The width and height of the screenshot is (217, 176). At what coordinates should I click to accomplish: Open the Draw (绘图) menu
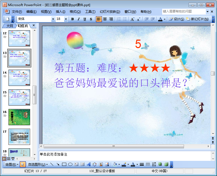[12, 164]
